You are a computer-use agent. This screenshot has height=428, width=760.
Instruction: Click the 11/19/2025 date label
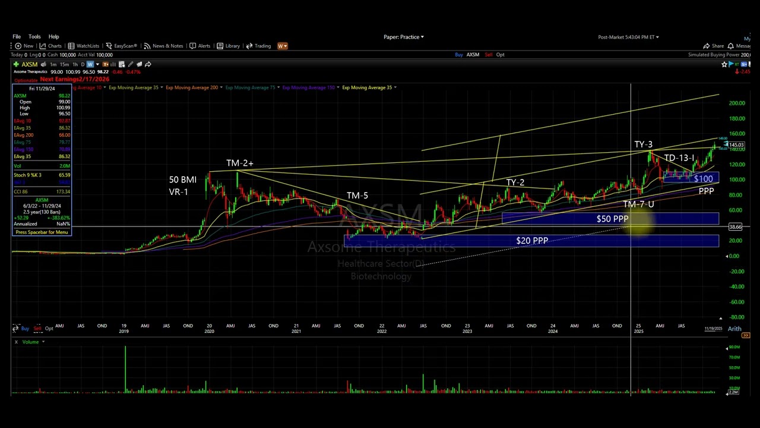pos(712,329)
